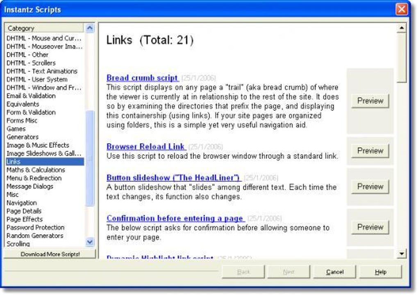Click the Cancel button
The width and height of the screenshot is (418, 295).
pos(334,272)
